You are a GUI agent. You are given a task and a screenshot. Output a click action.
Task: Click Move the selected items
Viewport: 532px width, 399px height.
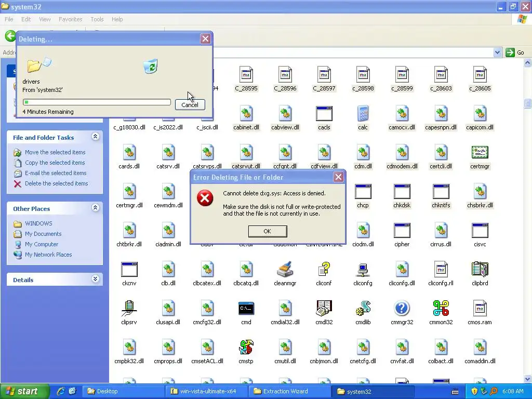[55, 152]
